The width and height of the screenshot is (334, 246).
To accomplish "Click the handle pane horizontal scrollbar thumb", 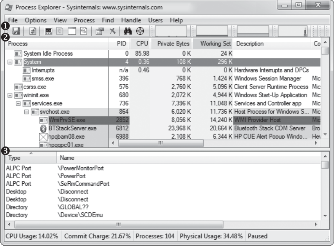I will pyautogui.click(x=119, y=224).
